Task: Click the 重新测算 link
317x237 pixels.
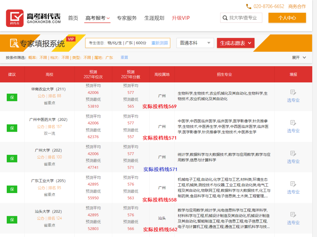Action: (160, 43)
